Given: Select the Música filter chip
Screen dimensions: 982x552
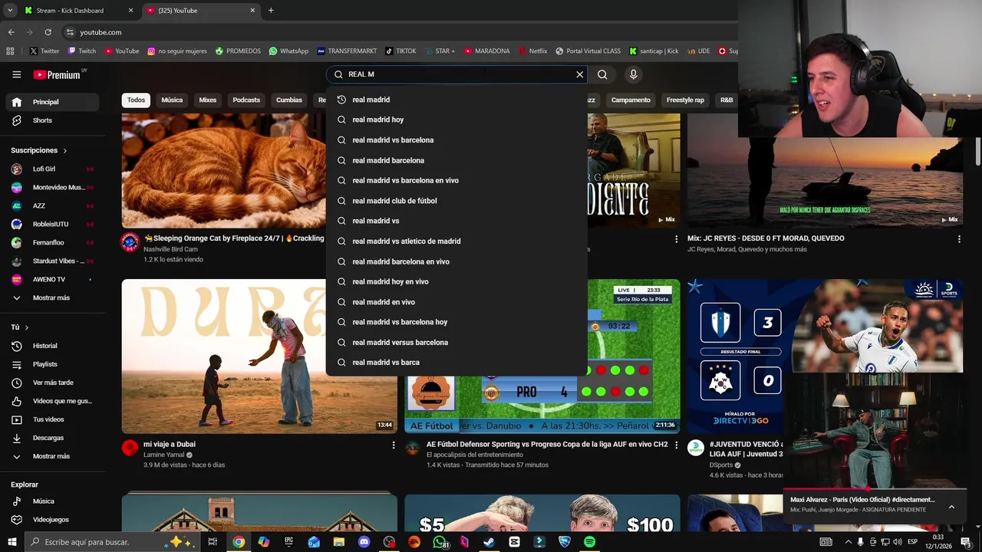Looking at the screenshot, I should pos(172,100).
